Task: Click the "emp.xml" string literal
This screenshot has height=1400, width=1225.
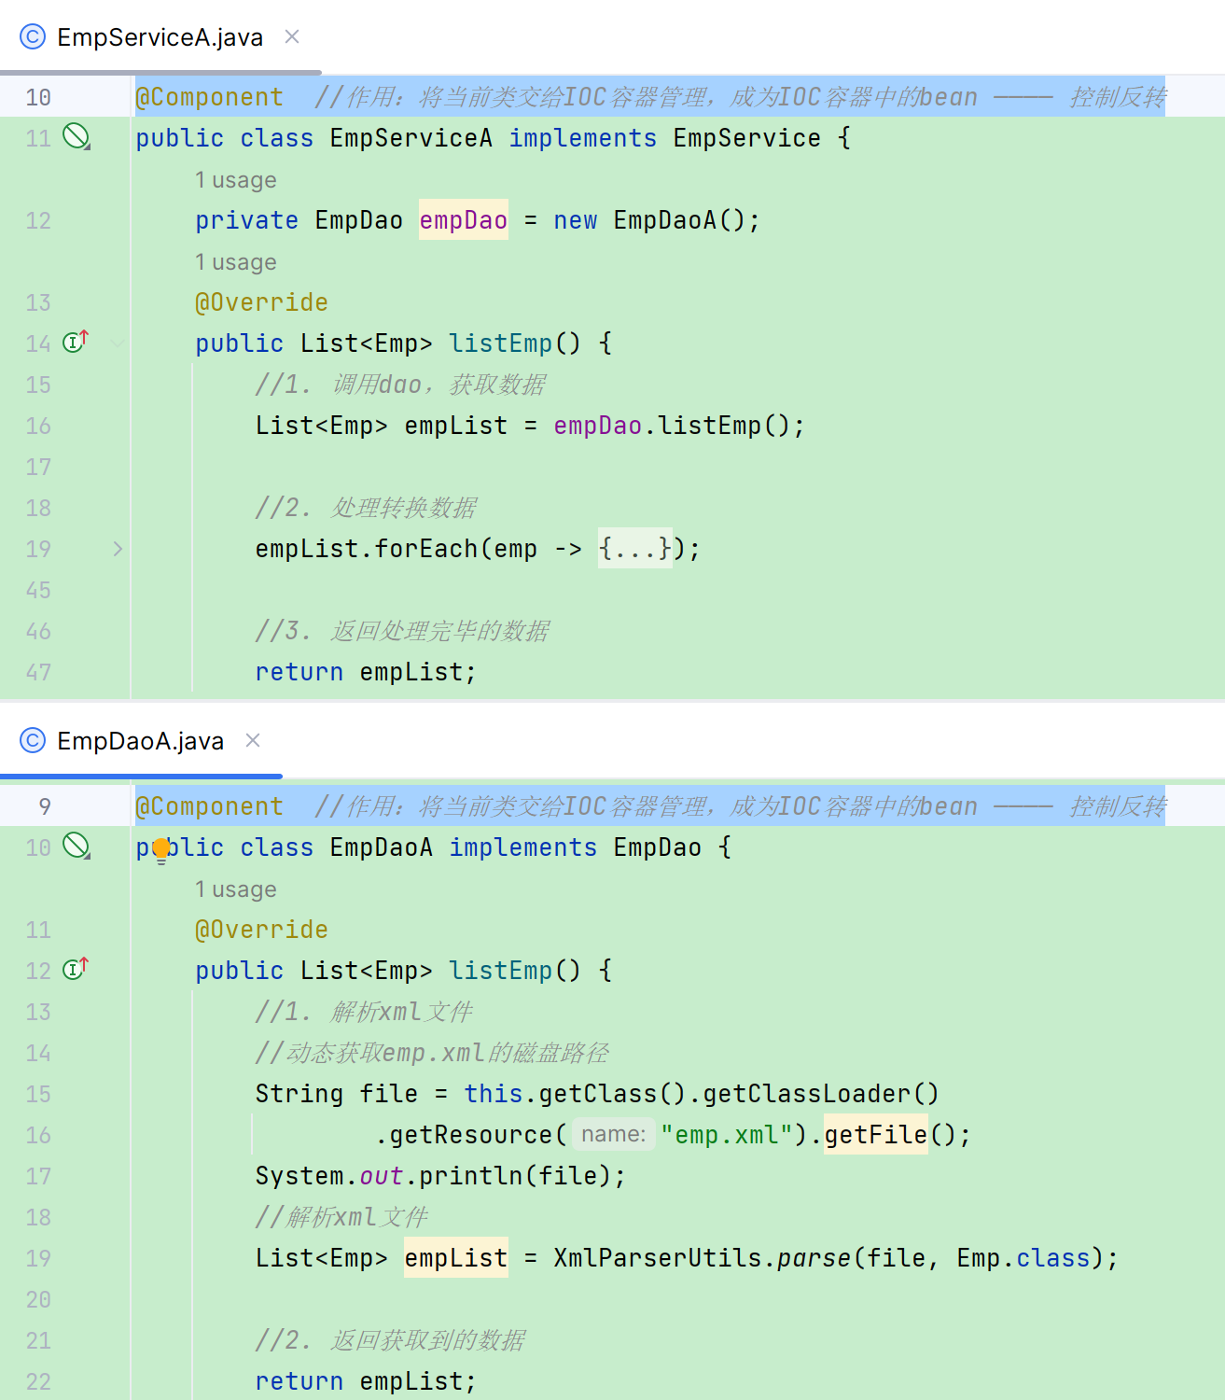Action: [727, 1135]
